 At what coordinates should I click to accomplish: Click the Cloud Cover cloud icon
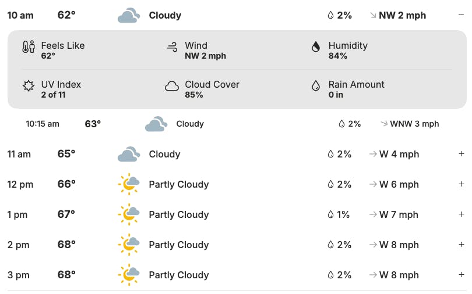pos(172,87)
